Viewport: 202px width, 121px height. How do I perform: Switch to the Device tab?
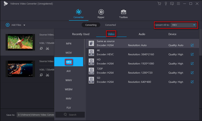(172, 34)
